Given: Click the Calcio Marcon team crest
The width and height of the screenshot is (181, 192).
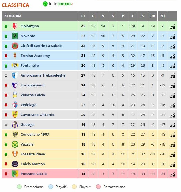Looking at the screenshot, I should 15,164.
